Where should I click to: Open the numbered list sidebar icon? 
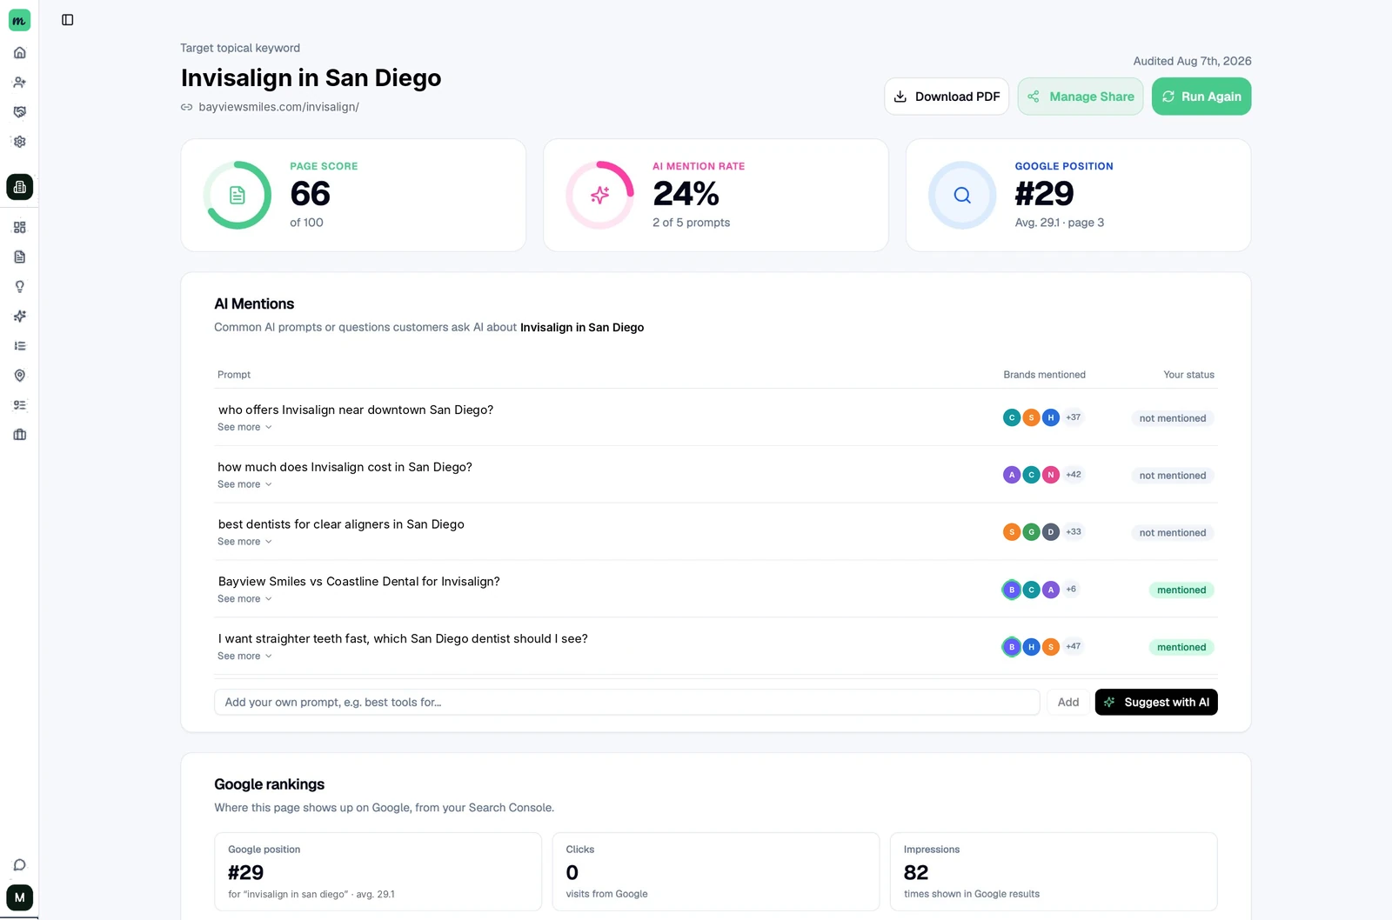point(19,346)
